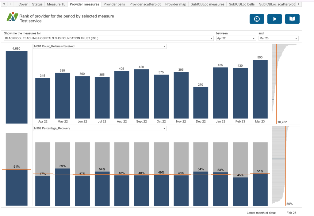Expand the M192 Percentage_Recovery measure selector
Image resolution: width=314 pixels, height=216 pixels.
click(164, 128)
